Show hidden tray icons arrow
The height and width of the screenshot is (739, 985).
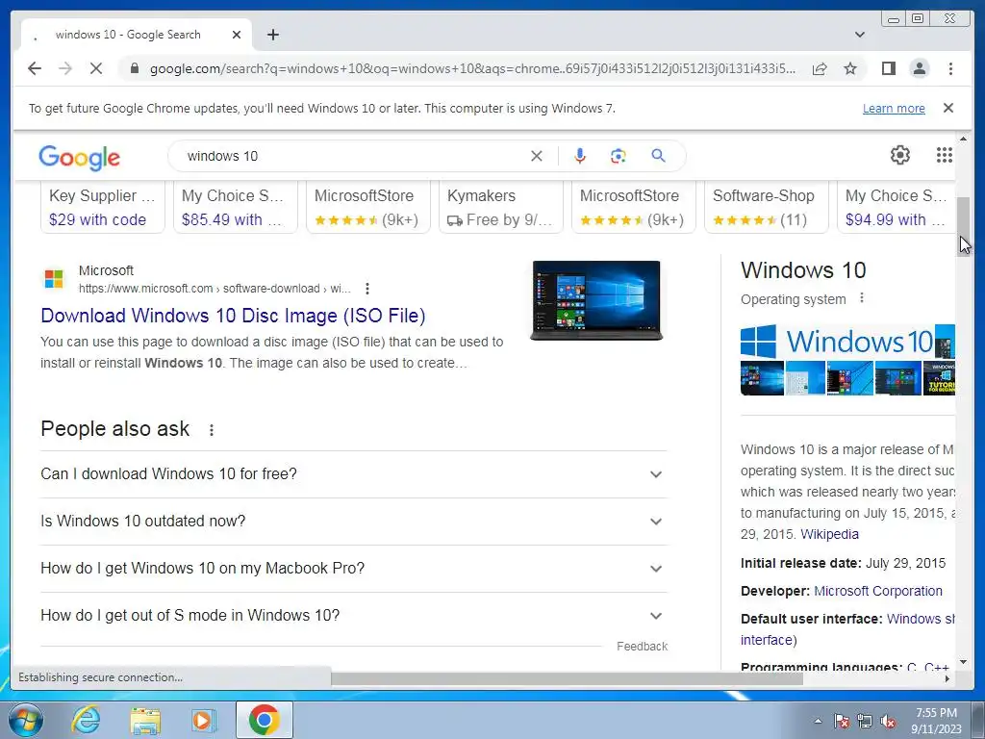coord(818,722)
